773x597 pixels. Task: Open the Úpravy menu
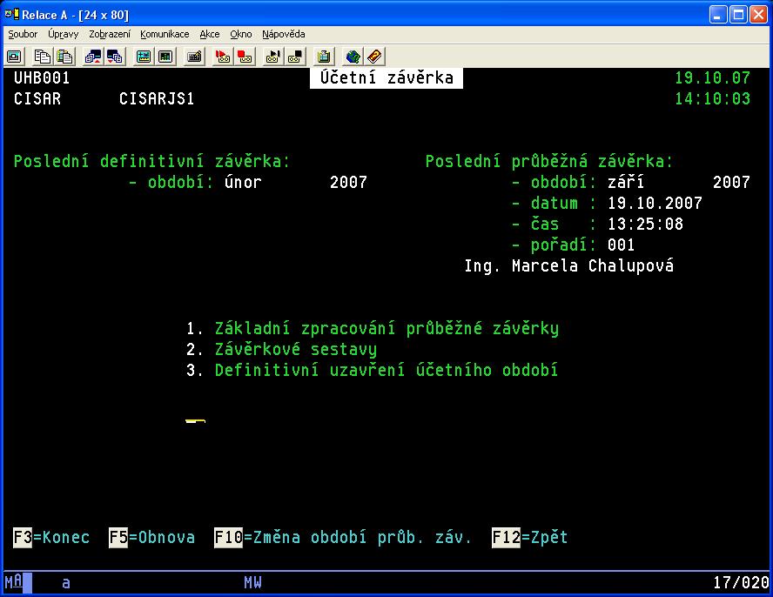click(x=63, y=34)
